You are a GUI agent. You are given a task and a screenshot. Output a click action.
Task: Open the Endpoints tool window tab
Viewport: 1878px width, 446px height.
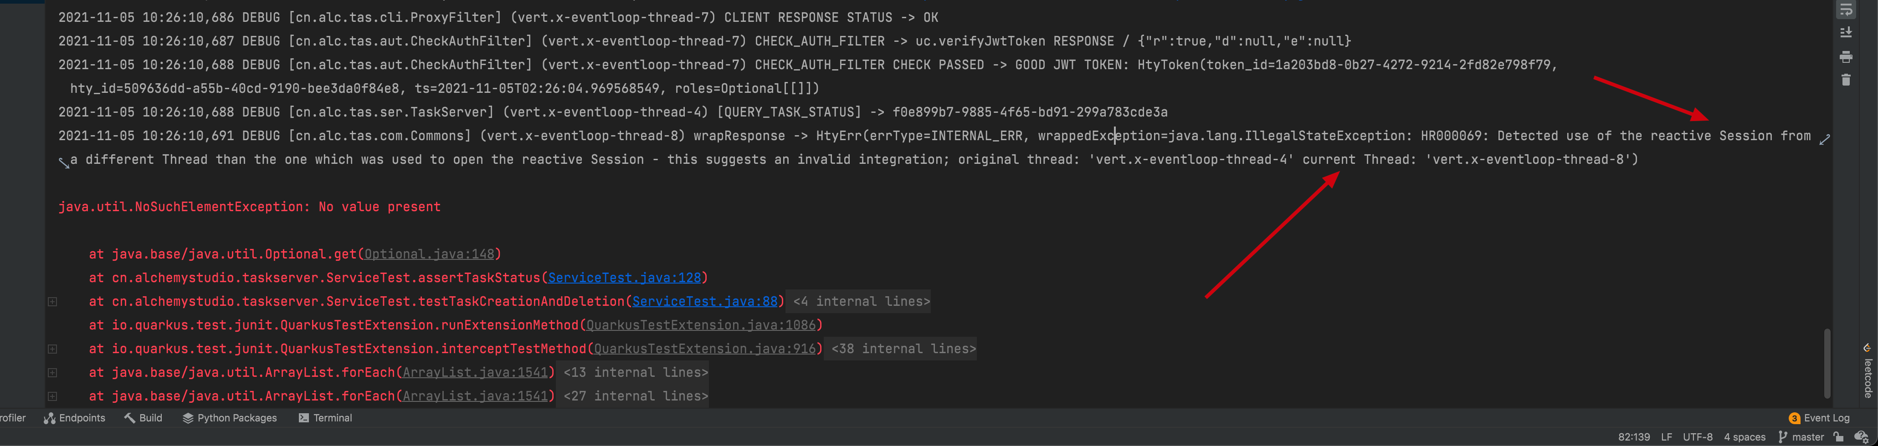[x=74, y=418]
